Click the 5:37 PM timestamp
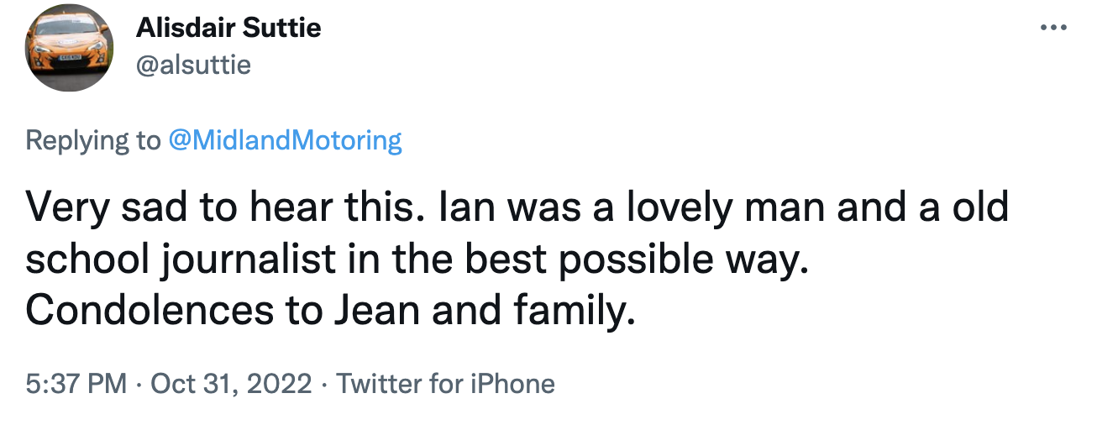The height and width of the screenshot is (430, 1097). [x=76, y=384]
